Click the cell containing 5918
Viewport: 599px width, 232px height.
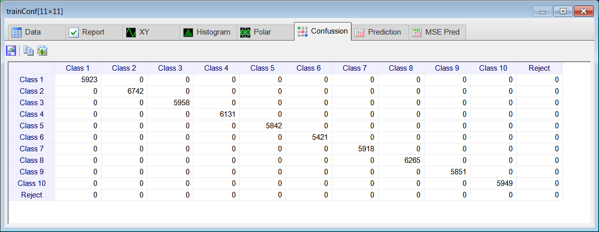click(355, 149)
